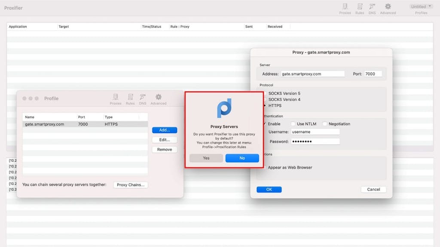The width and height of the screenshot is (440, 247).
Task: Open Rules in main Proxifier toolbar
Action: [360, 9]
